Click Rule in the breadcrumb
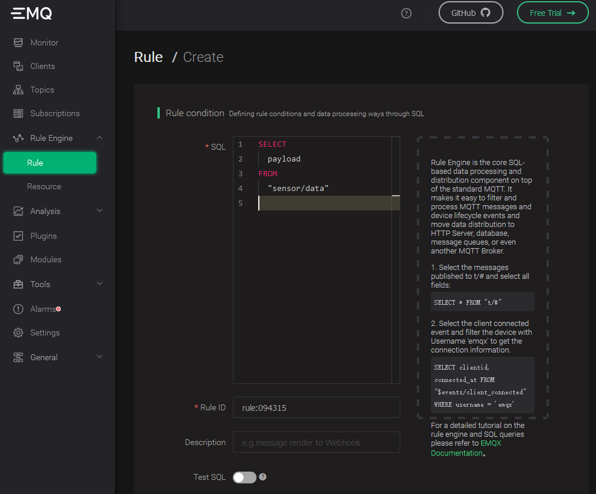This screenshot has height=494, width=596. tap(148, 57)
